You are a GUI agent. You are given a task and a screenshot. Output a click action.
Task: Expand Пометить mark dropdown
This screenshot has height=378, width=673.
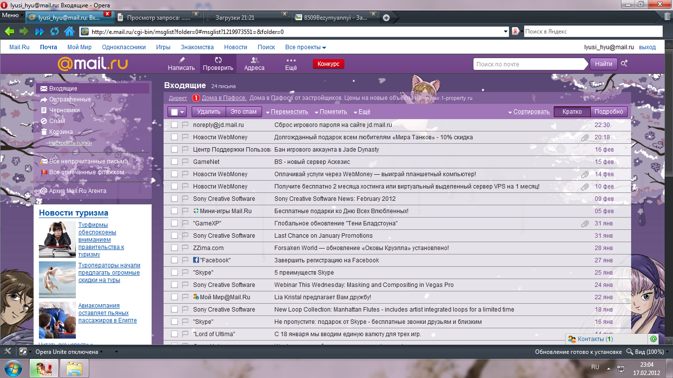tap(331, 112)
